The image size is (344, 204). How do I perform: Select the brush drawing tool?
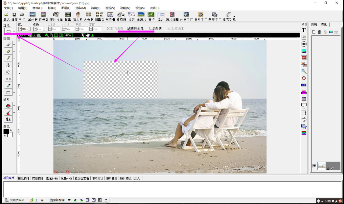(x=8, y=45)
